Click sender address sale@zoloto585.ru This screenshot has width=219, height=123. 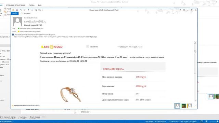[x=35, y=22]
